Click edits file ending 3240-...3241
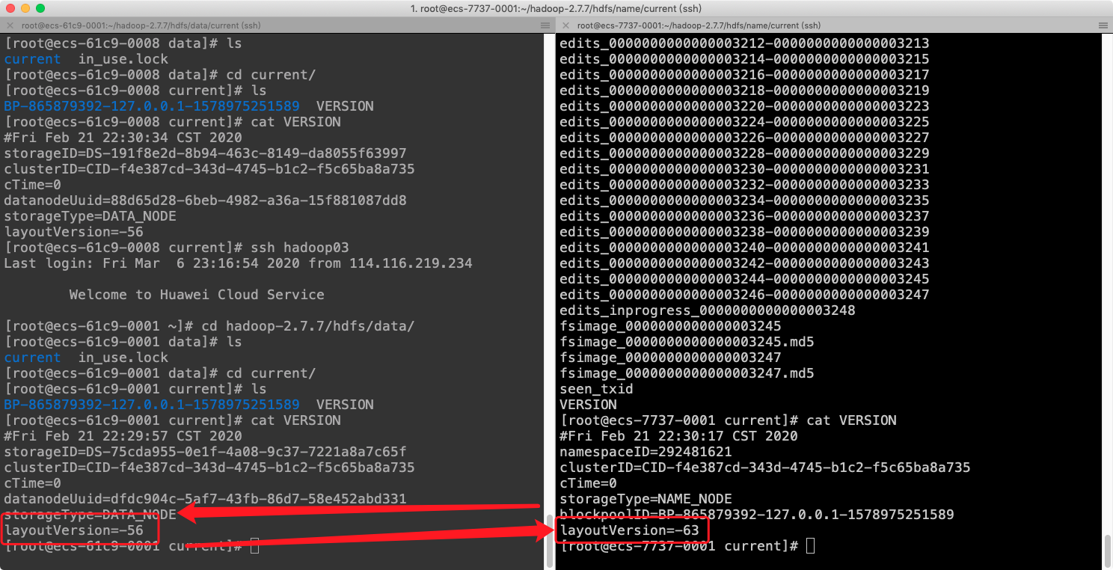The height and width of the screenshot is (570, 1113). pyautogui.click(x=744, y=248)
